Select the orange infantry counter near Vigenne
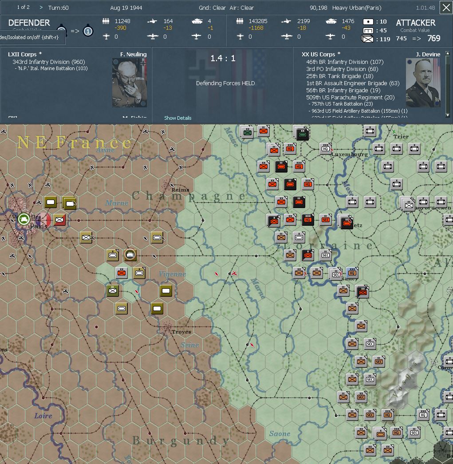Image resolution: width=453 pixels, height=464 pixels. click(121, 273)
